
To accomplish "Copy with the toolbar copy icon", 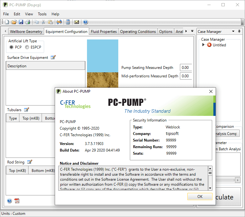I will tap(37, 22).
